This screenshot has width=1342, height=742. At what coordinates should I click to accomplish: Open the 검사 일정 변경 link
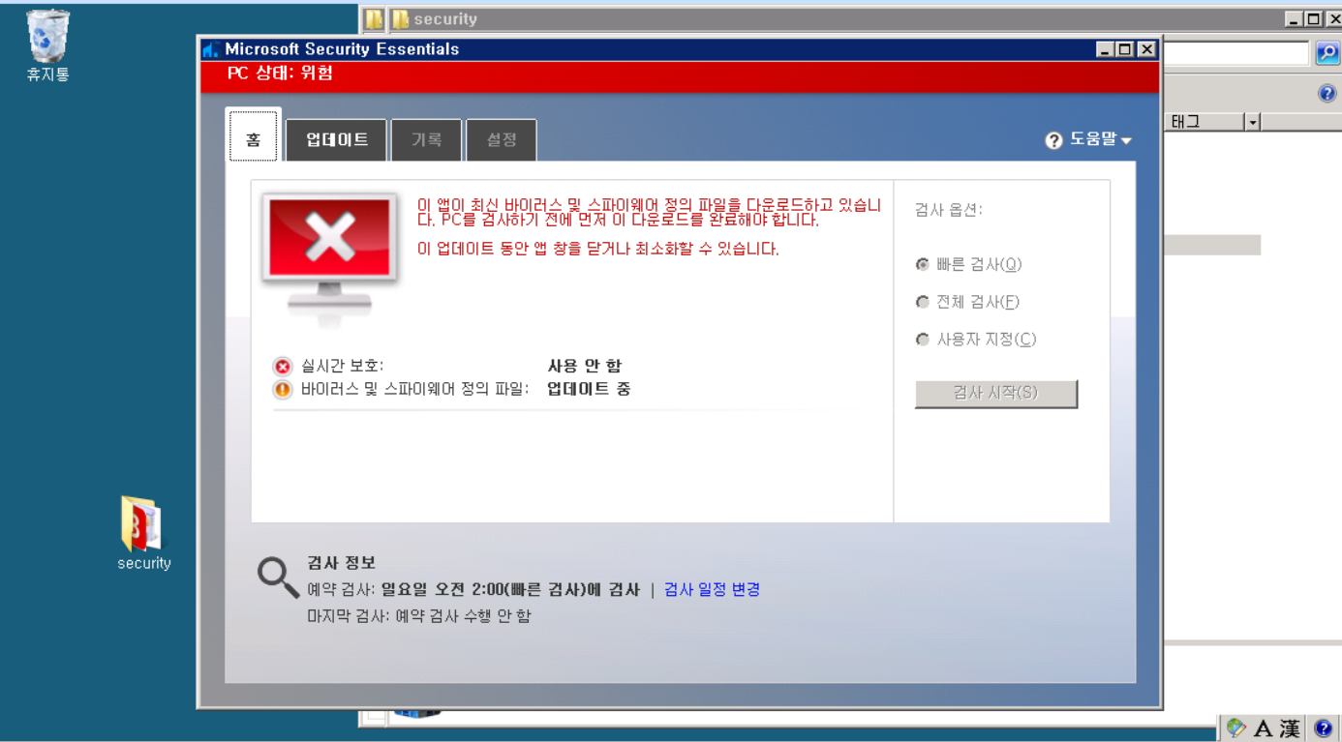coord(712,590)
